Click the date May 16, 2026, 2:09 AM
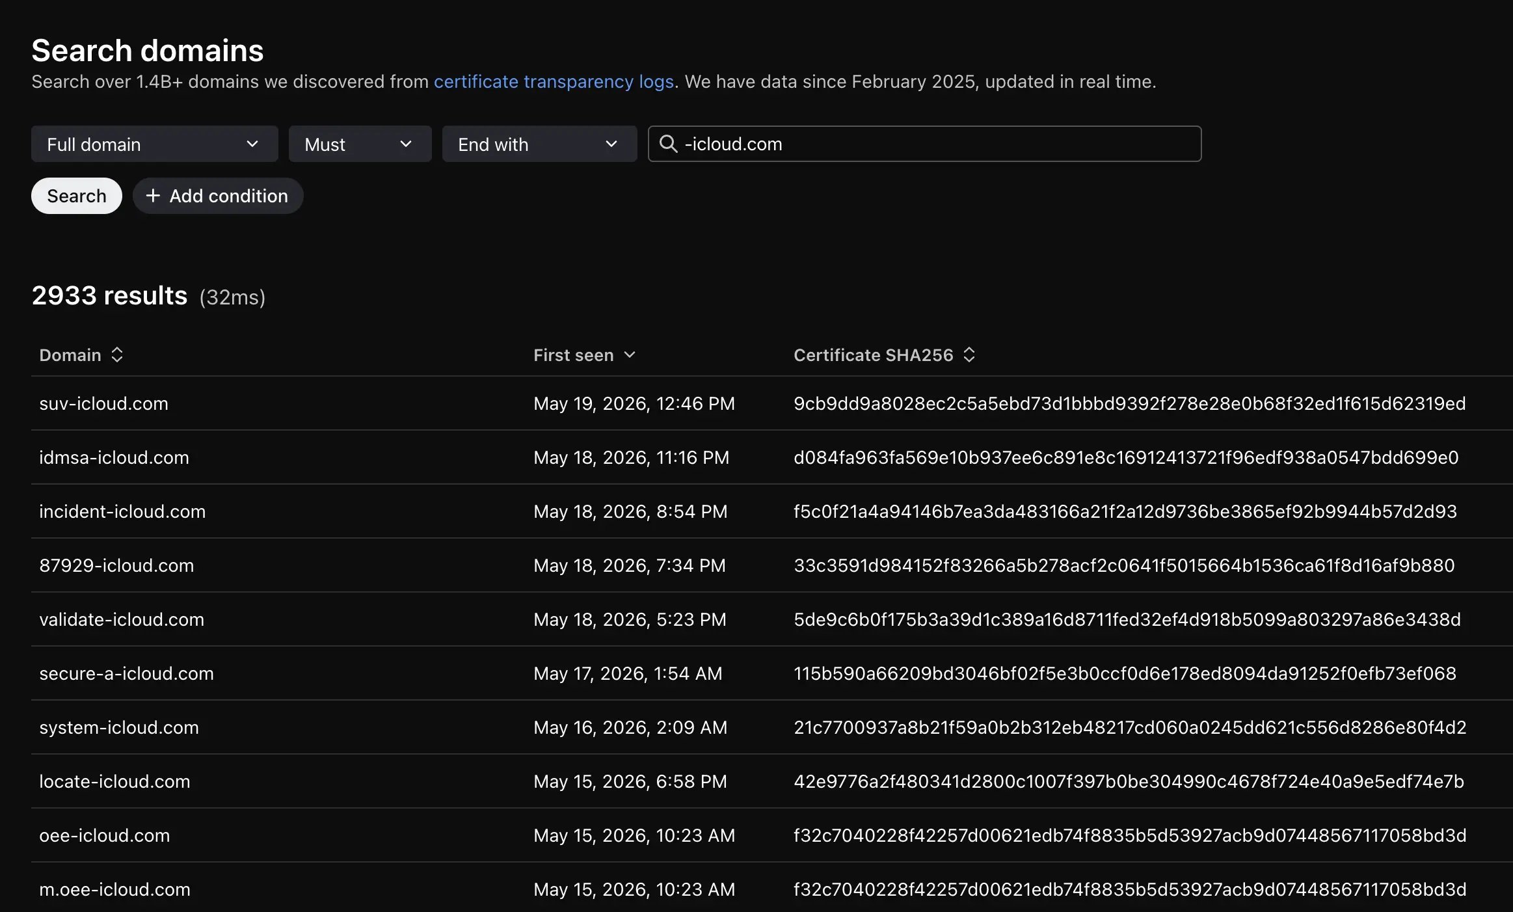This screenshot has height=912, width=1513. click(630, 727)
